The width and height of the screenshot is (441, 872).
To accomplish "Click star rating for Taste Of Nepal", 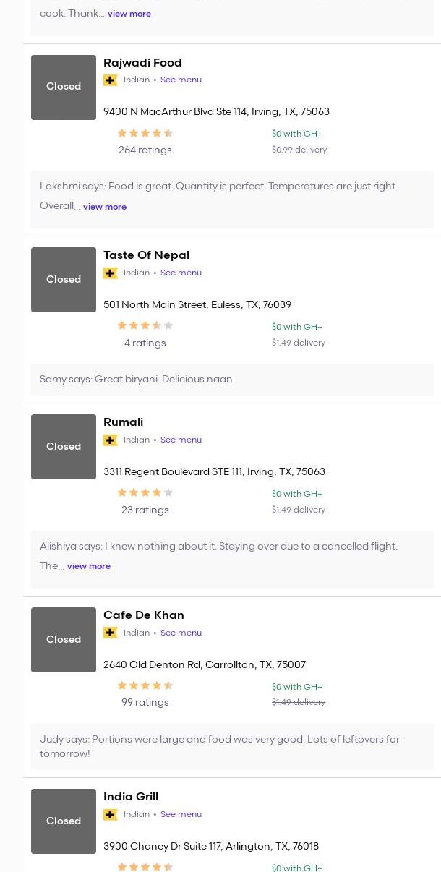I will point(145,326).
